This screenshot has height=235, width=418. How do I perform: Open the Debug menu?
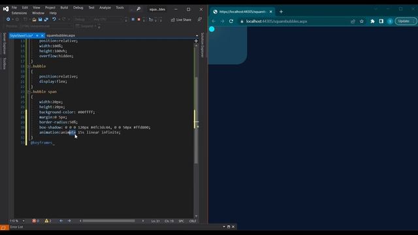click(78, 8)
